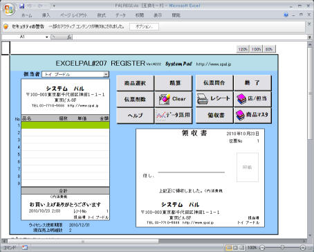
Task: Click the security warning shield icon
Action: [6, 26]
